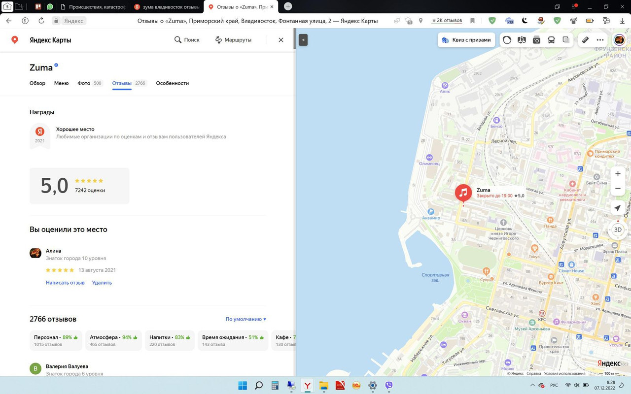Reload the page with refresh icon

(41, 21)
